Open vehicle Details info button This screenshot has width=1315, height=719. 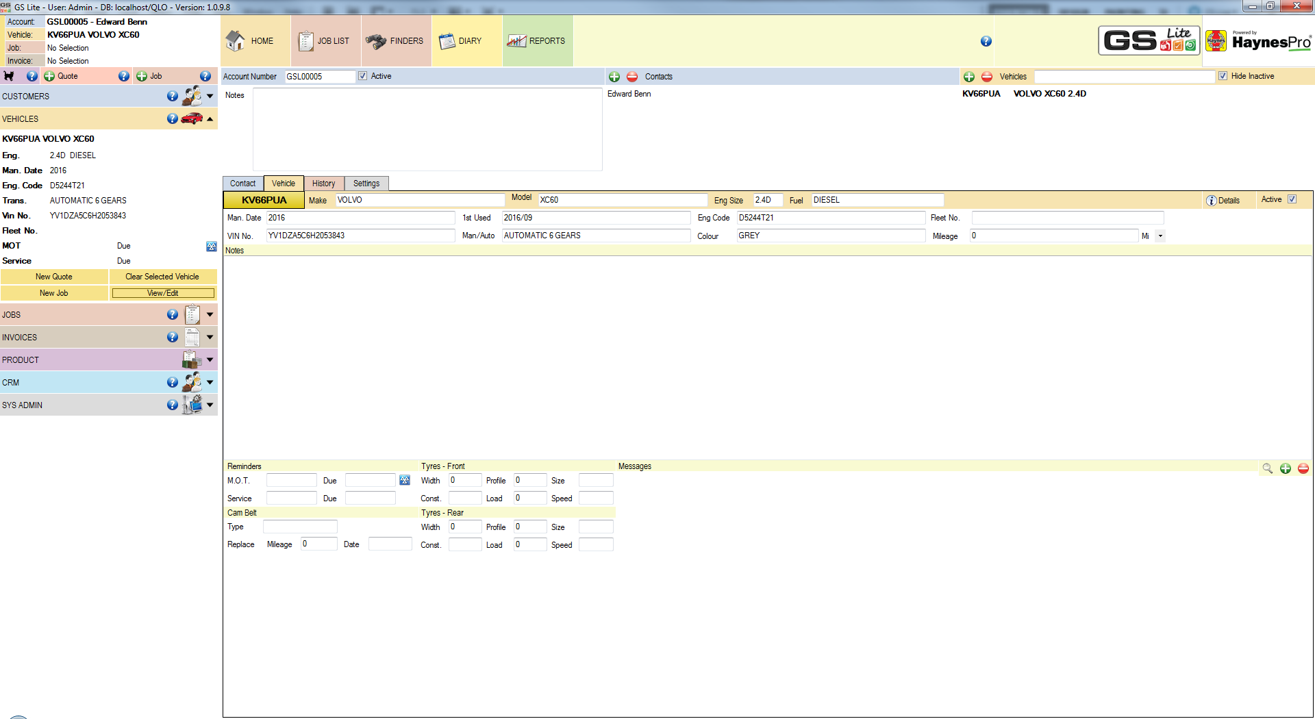(x=1223, y=201)
